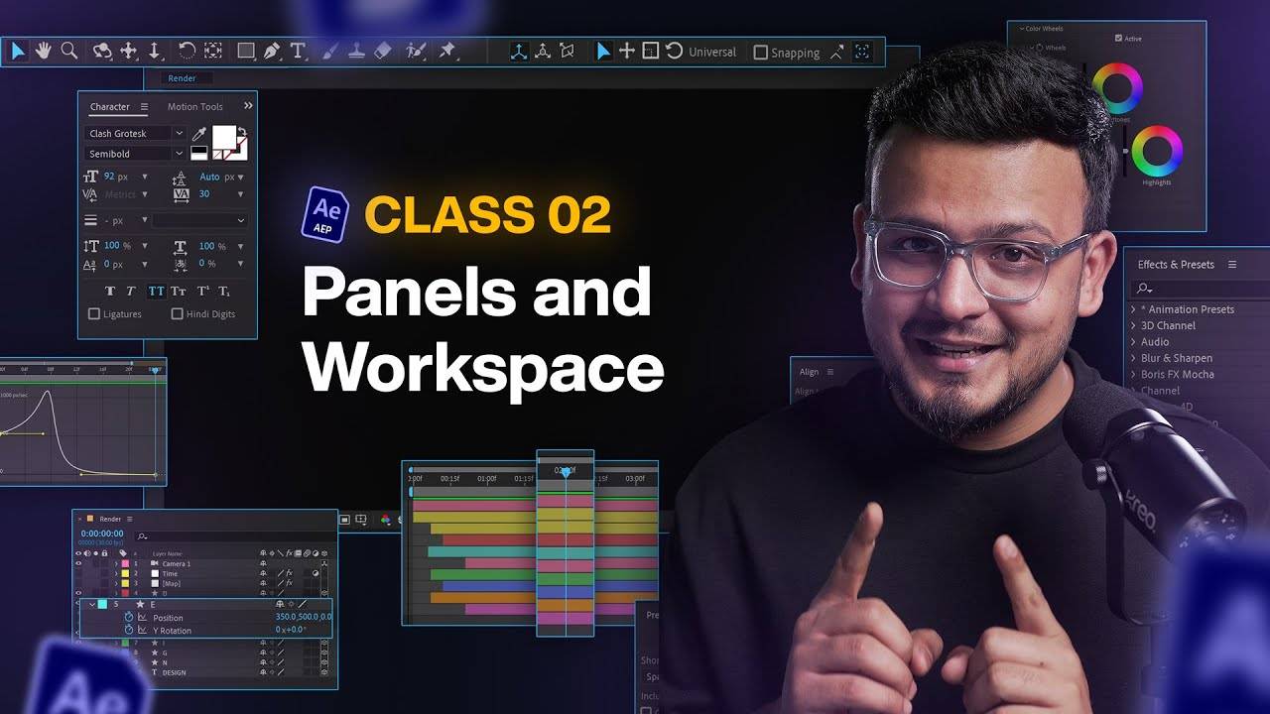The height and width of the screenshot is (714, 1270).
Task: Select the Render tab above Character panel
Action: point(182,78)
